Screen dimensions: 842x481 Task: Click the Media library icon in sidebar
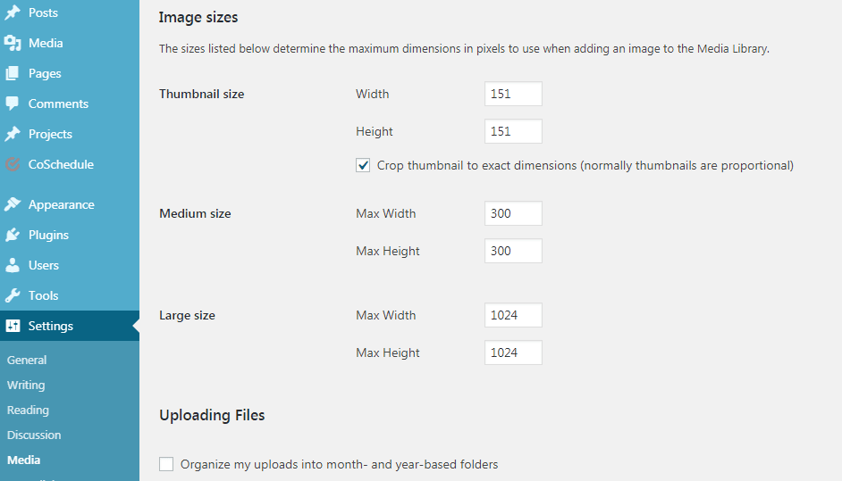tap(13, 43)
